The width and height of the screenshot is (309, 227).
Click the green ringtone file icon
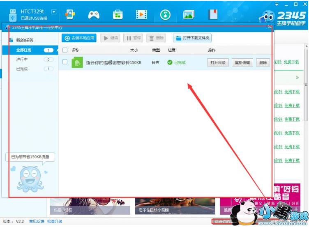tap(77, 62)
